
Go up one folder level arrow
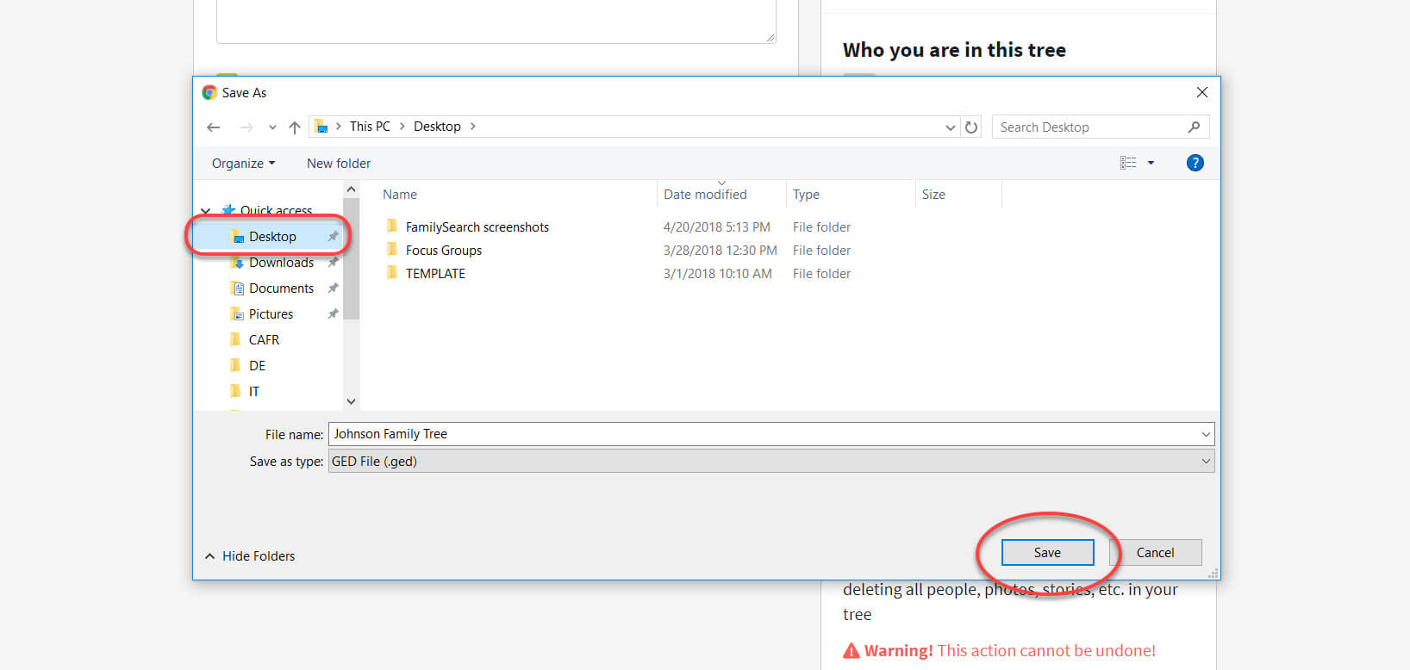coord(295,127)
